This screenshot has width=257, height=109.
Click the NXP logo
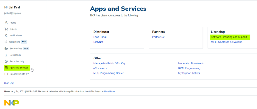[12, 103]
